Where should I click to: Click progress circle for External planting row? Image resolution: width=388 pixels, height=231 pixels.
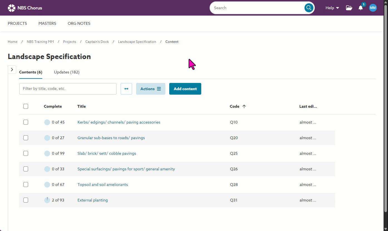(47, 200)
